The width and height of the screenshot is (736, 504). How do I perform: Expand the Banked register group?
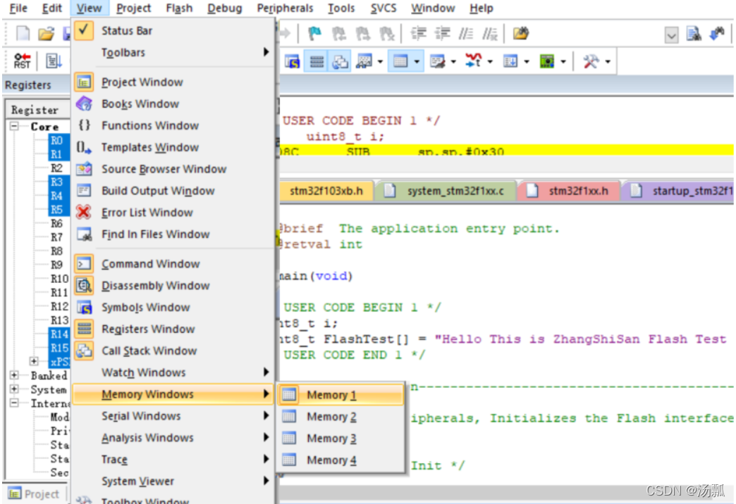[14, 375]
